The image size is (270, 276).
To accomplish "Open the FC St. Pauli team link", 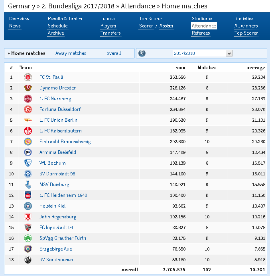I will point(51,77).
